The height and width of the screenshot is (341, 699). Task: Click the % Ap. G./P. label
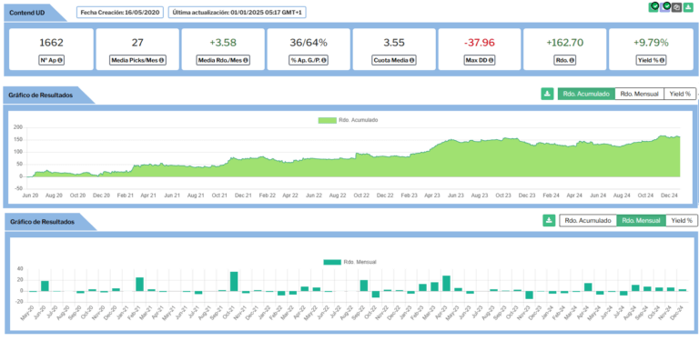pos(309,60)
